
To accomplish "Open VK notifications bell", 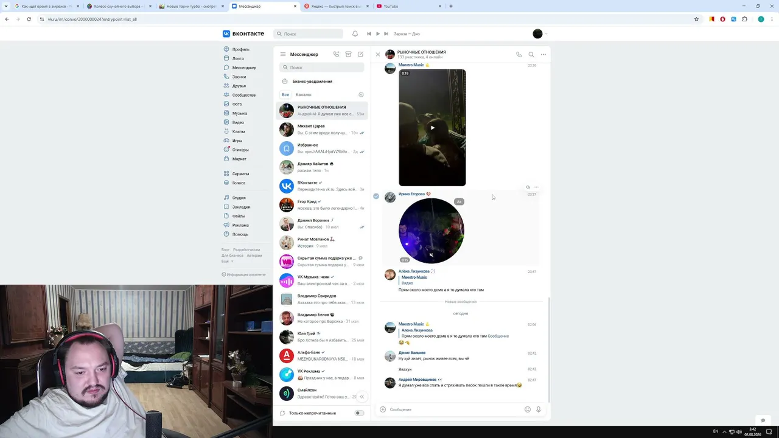I will pyautogui.click(x=355, y=33).
